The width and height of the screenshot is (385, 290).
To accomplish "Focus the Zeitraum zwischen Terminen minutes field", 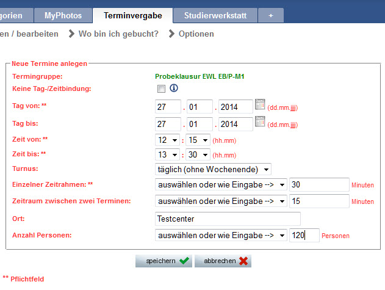I will pos(319,201).
